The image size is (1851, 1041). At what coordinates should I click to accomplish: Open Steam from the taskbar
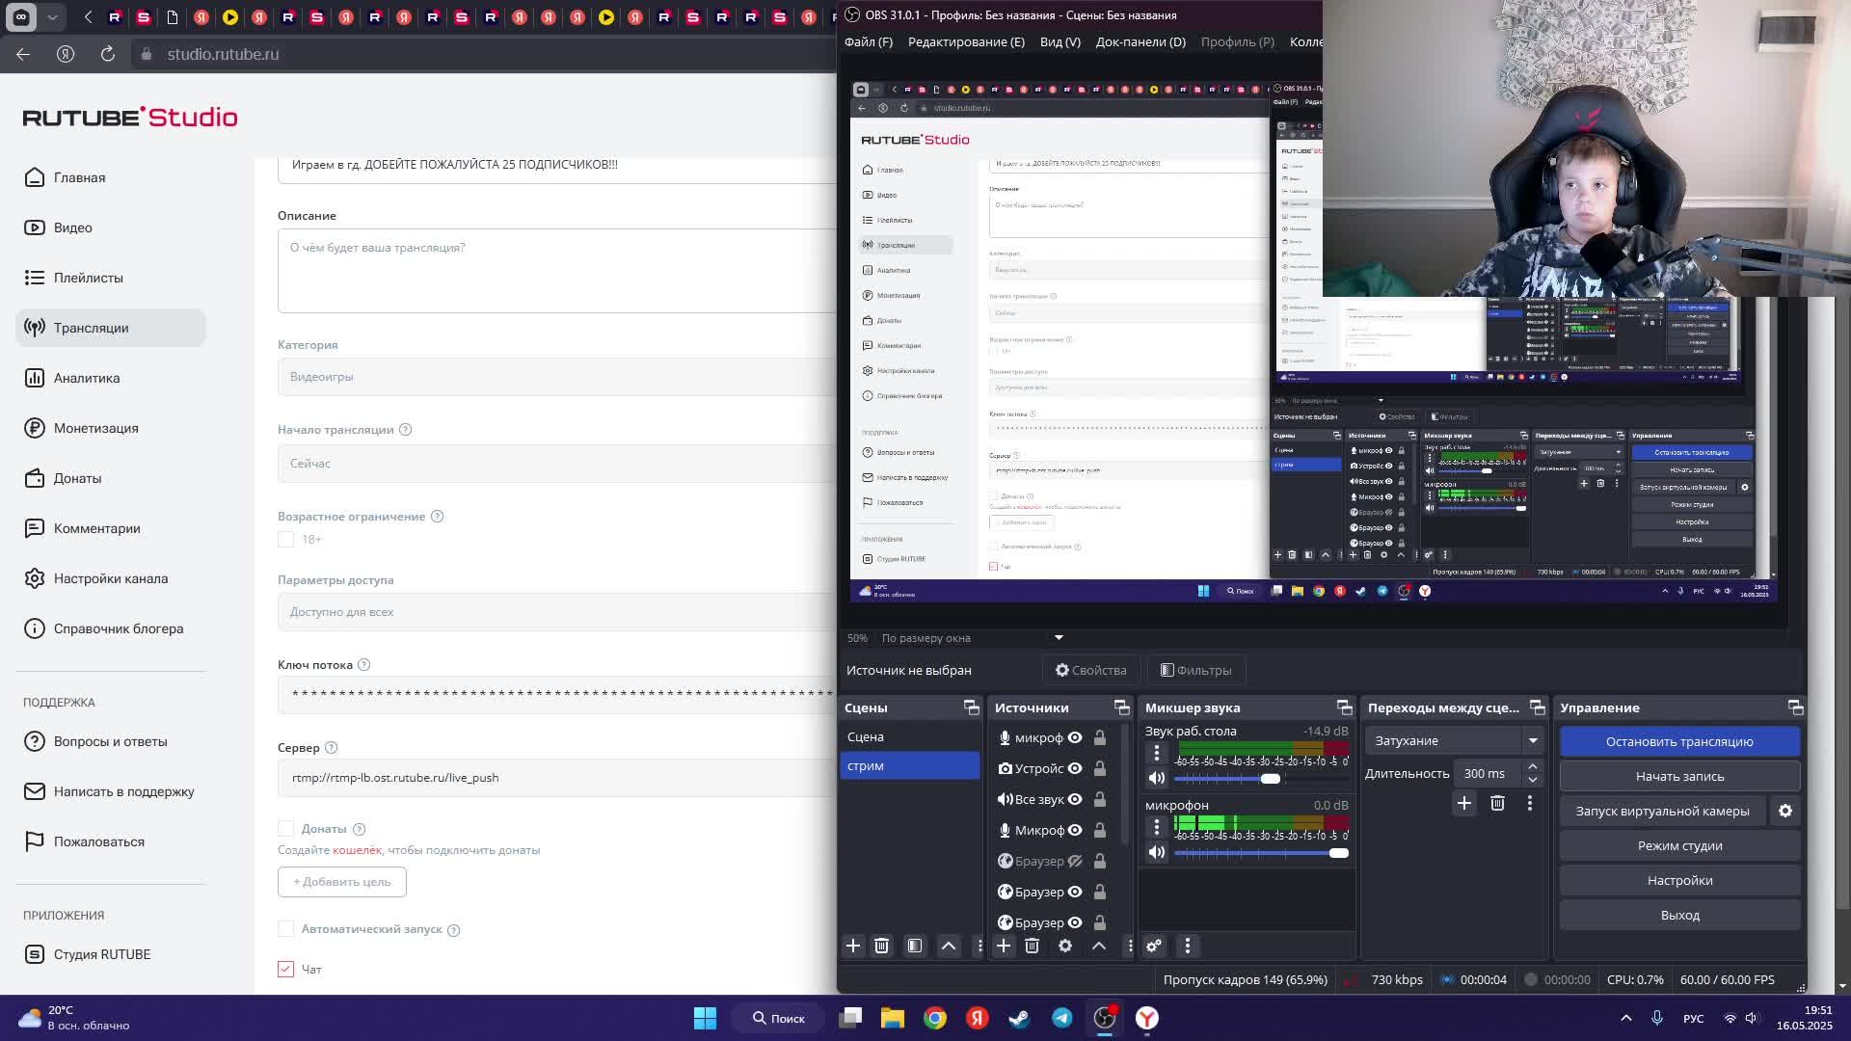click(x=1020, y=1018)
